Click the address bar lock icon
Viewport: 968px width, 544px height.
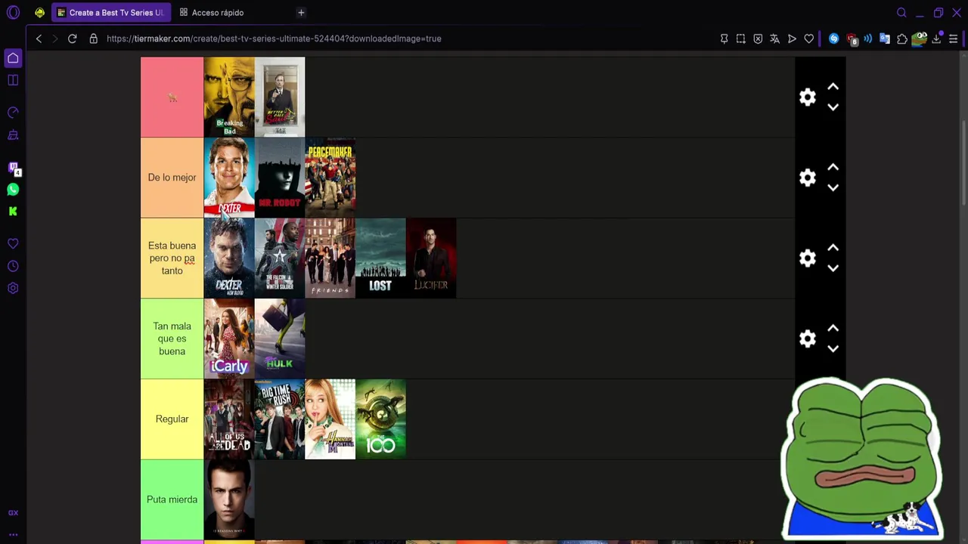pos(93,39)
